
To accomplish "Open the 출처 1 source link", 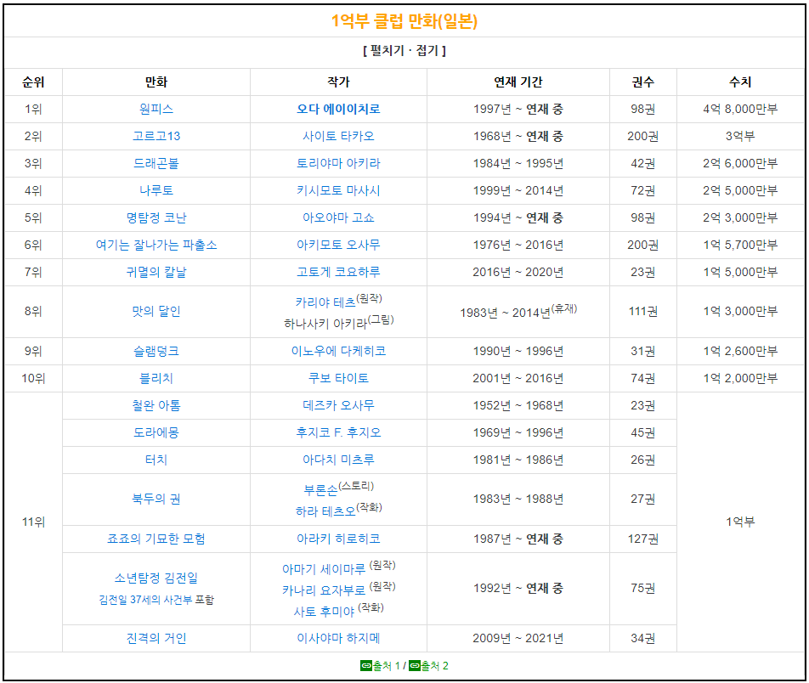I will click(387, 666).
